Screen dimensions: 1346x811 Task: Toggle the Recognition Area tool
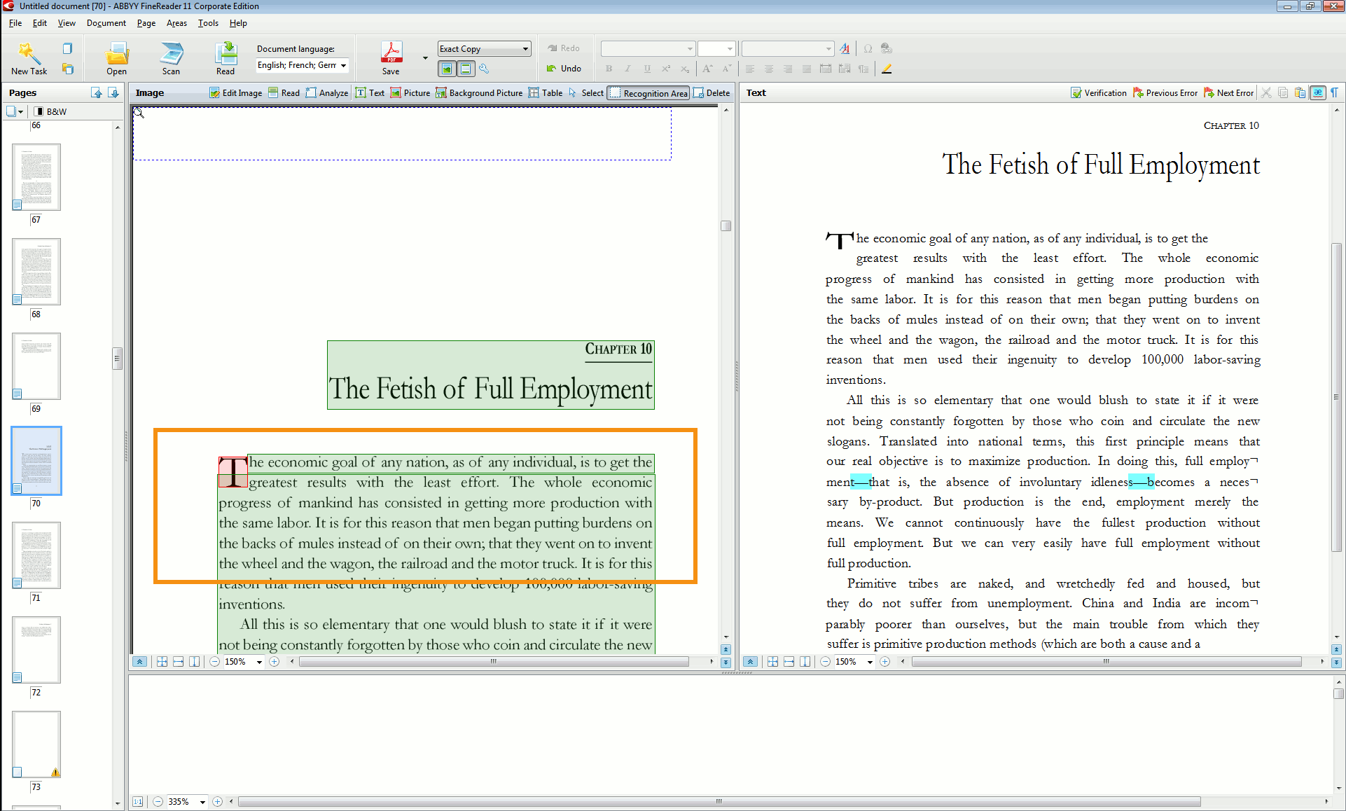(648, 92)
